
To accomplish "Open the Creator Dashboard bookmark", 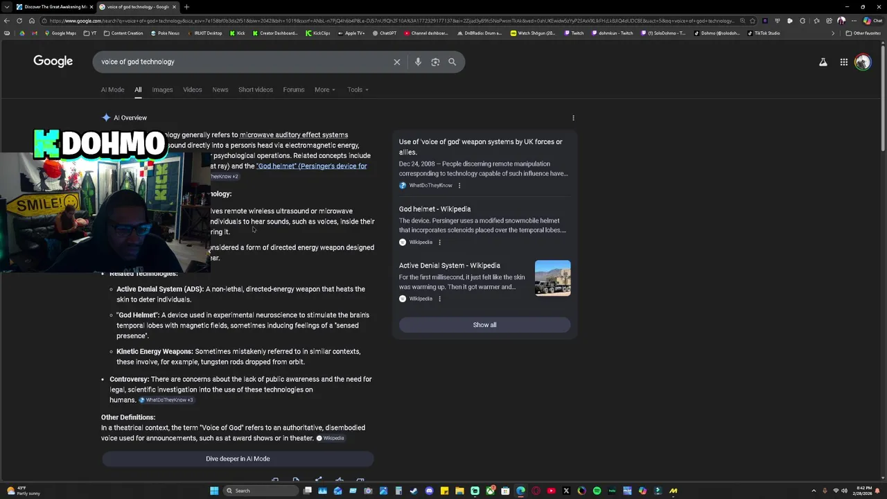I will pyautogui.click(x=274, y=33).
